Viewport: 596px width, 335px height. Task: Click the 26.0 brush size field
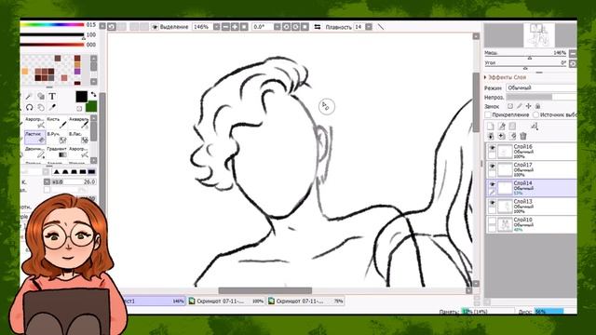pyautogui.click(x=74, y=182)
